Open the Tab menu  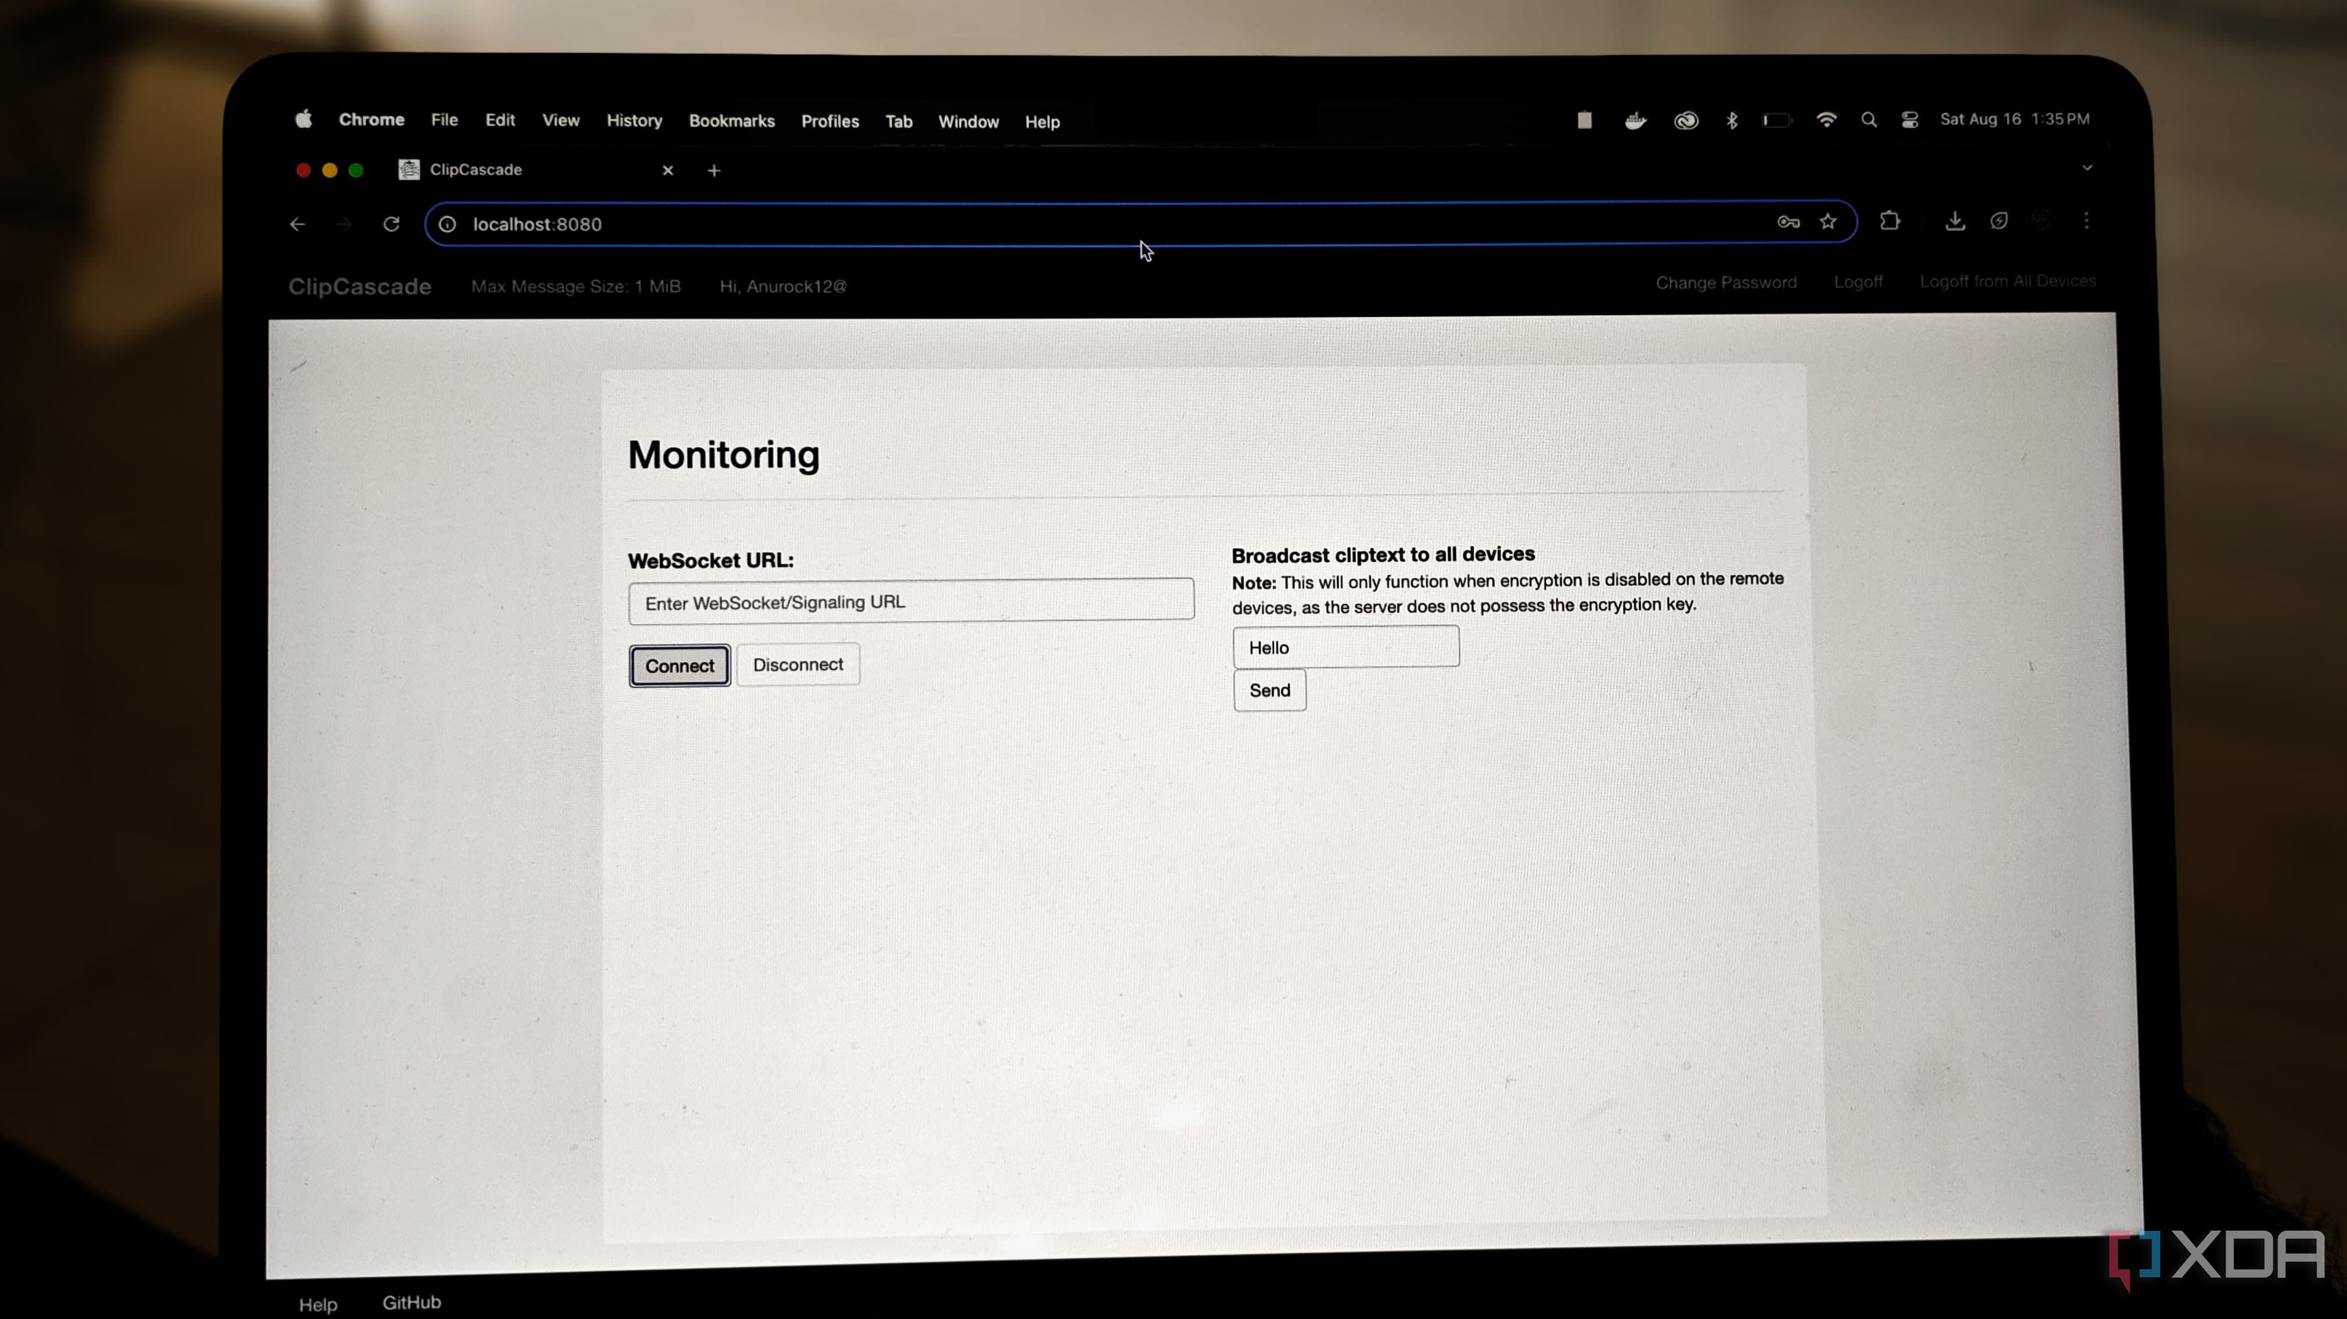point(898,122)
